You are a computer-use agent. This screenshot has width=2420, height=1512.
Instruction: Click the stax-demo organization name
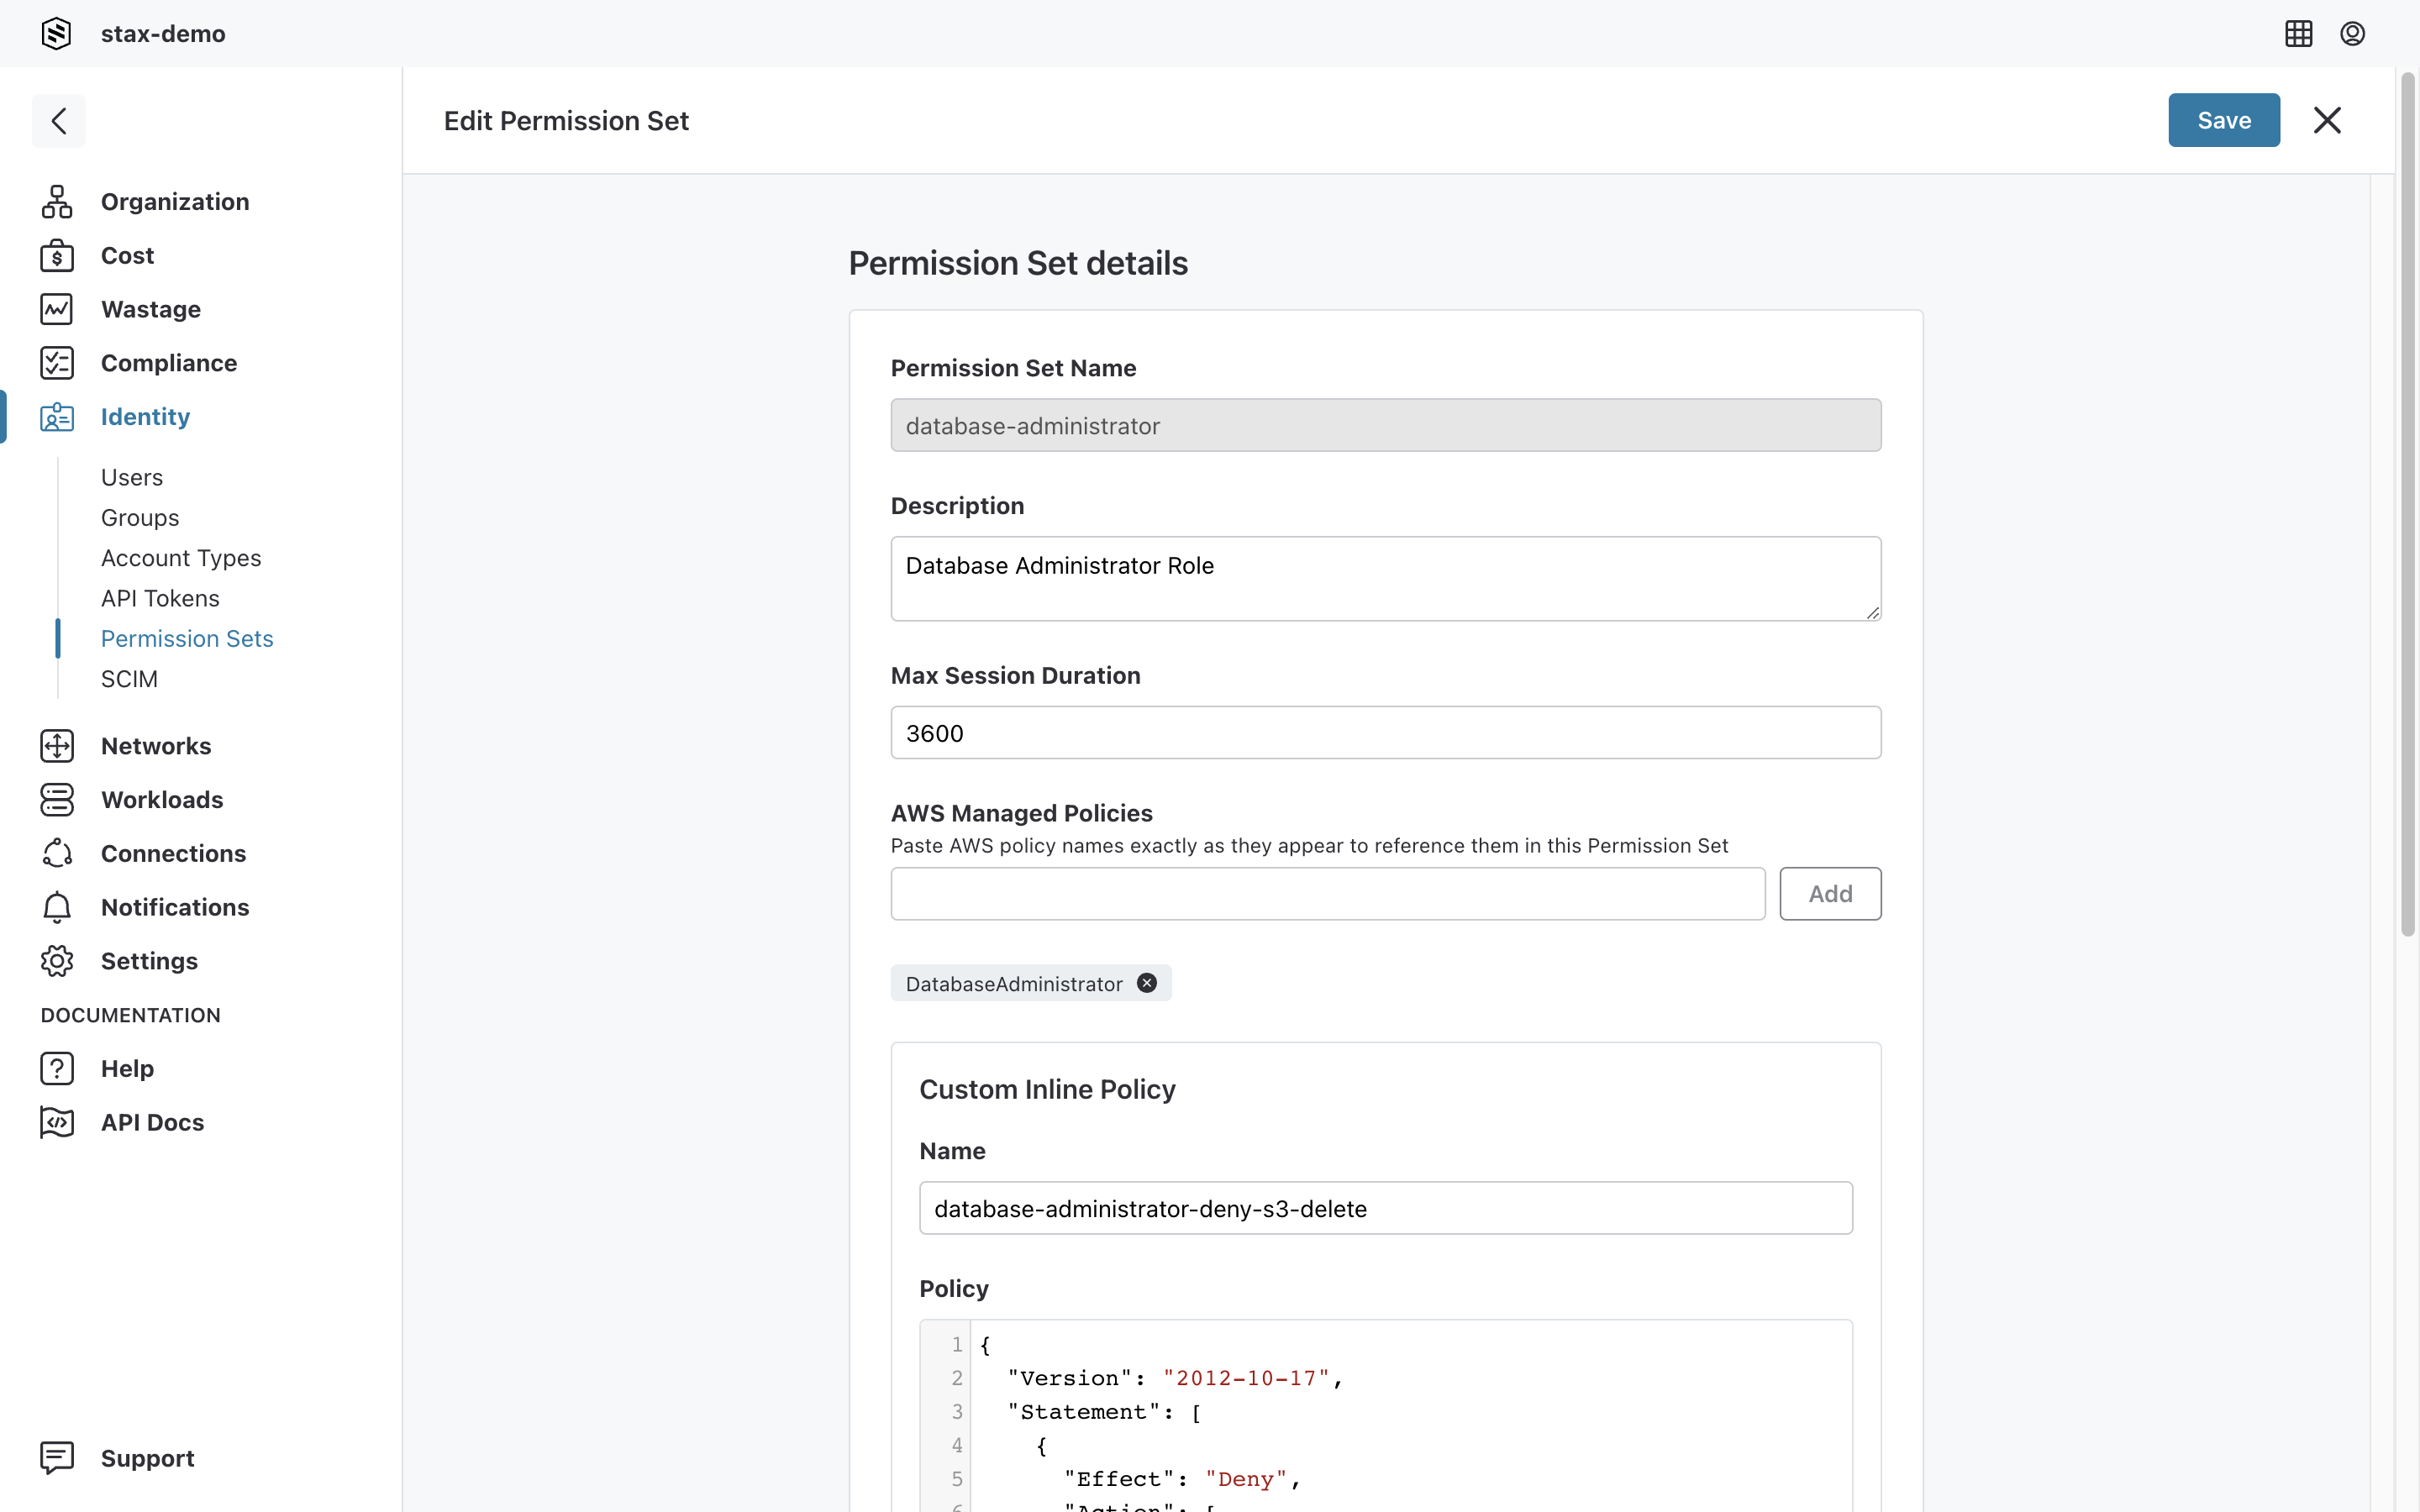163,33
